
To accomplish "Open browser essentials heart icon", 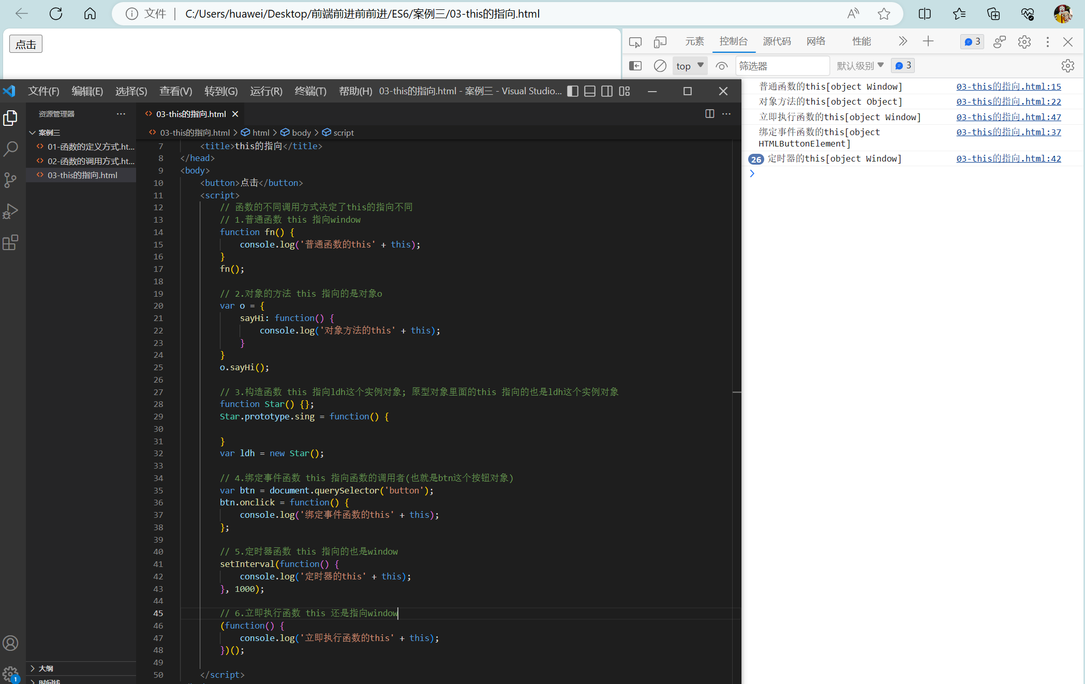I will pyautogui.click(x=1028, y=14).
